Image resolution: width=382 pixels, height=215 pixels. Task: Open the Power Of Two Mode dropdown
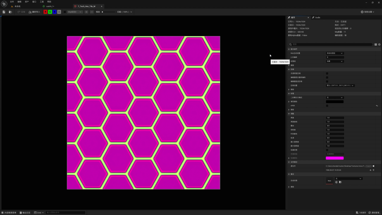[335, 98]
